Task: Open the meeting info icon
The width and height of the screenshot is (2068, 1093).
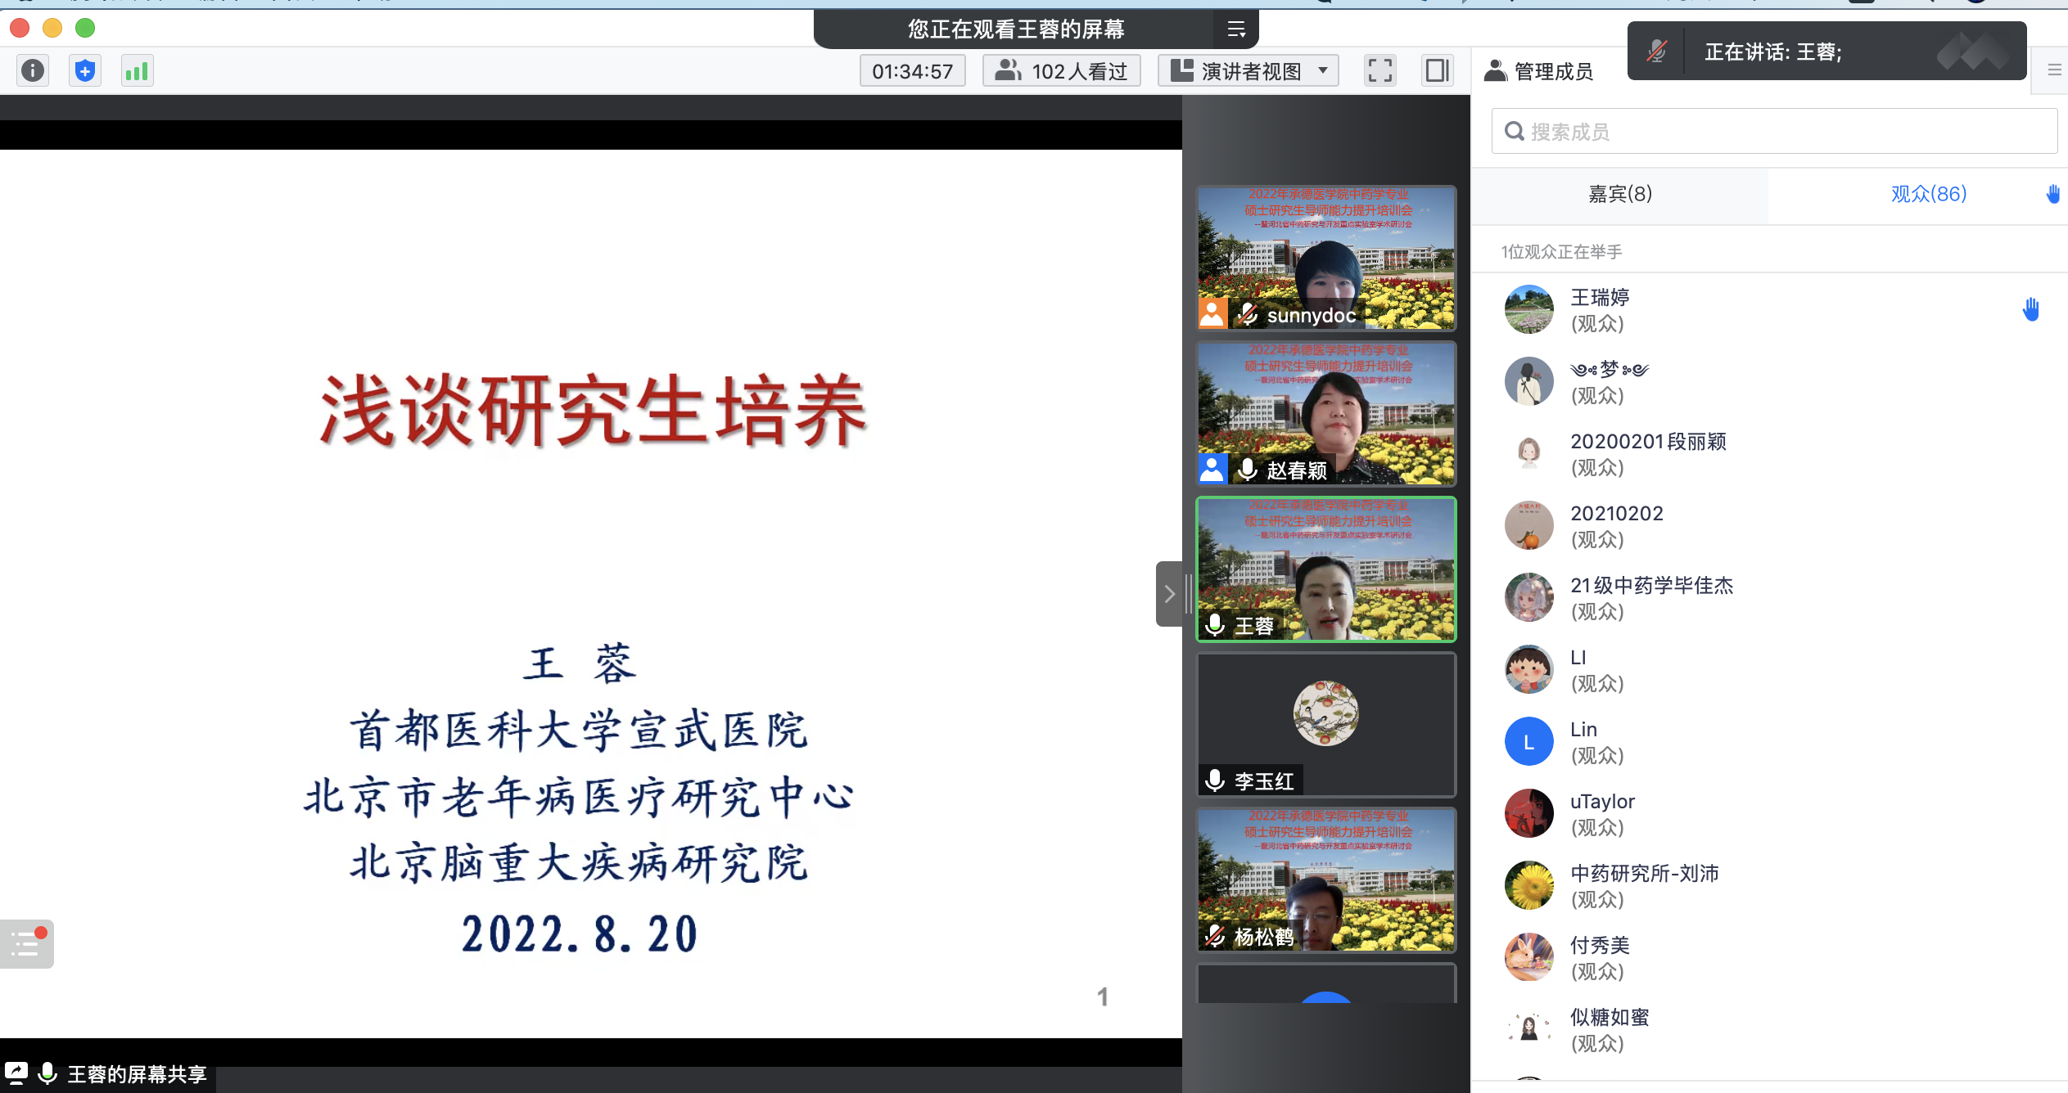Action: pos(33,71)
